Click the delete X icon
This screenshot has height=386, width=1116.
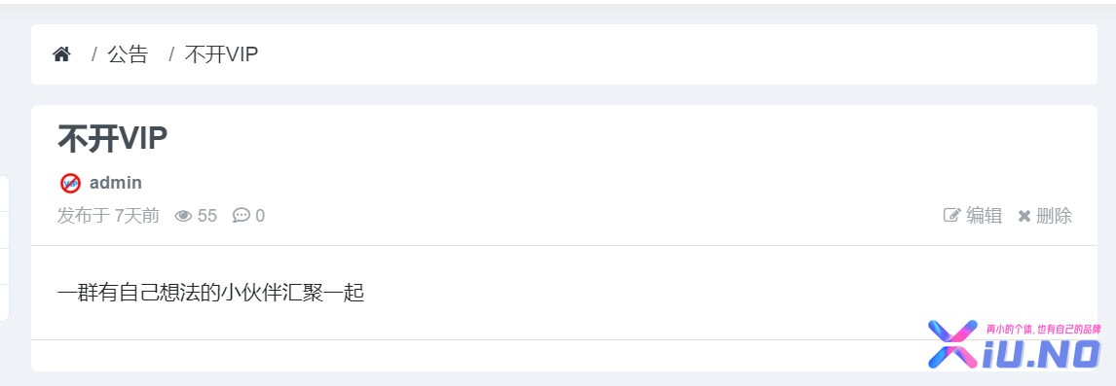coord(1024,216)
